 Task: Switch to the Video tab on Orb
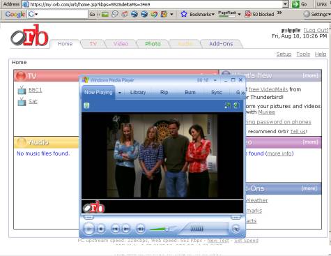121,44
